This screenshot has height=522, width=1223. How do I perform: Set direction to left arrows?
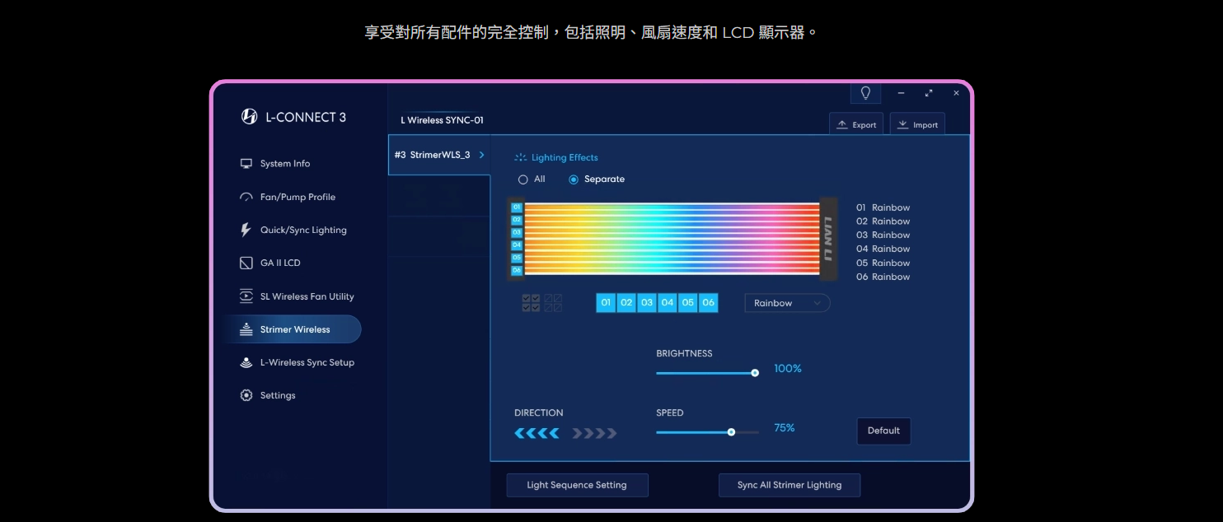point(537,433)
